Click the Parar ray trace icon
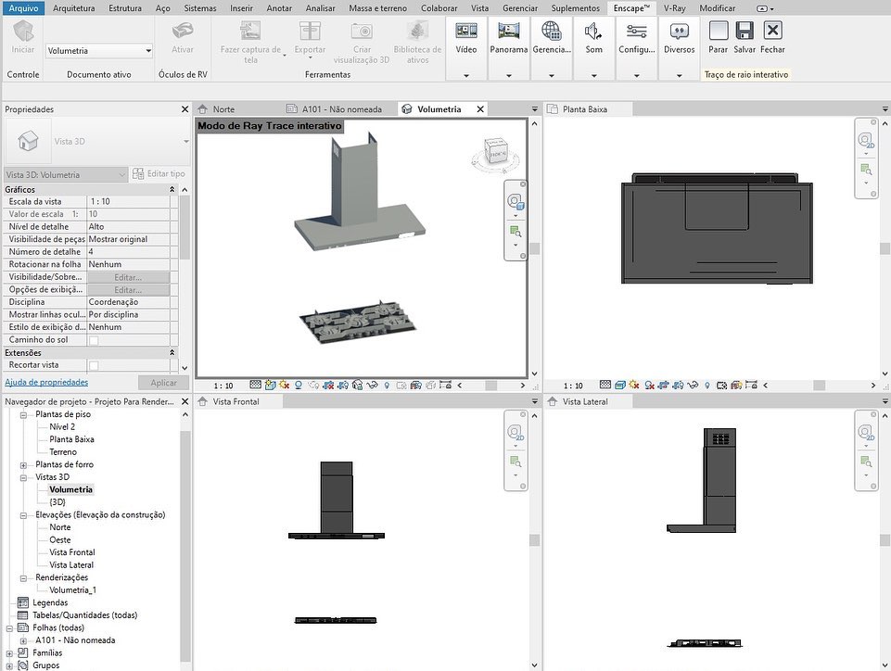Image resolution: width=891 pixels, height=671 pixels. tap(719, 30)
